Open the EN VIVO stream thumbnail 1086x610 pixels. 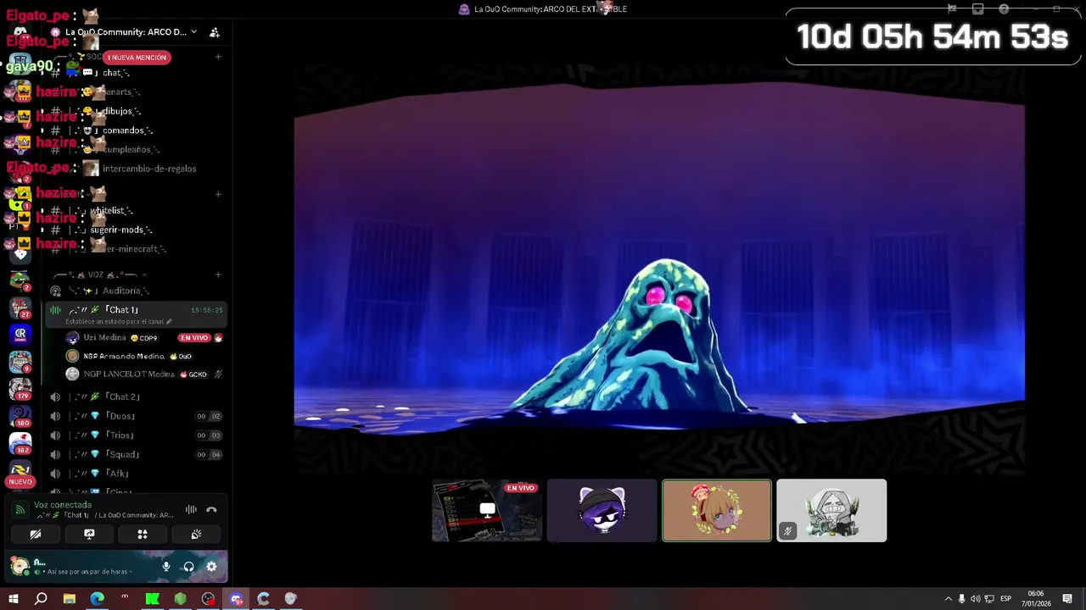[x=487, y=510]
